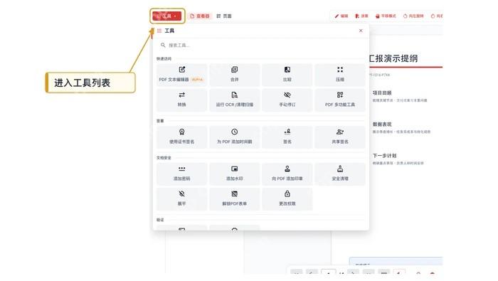Switch to the 查看器 tab
The image size is (498, 281).
coord(200,16)
